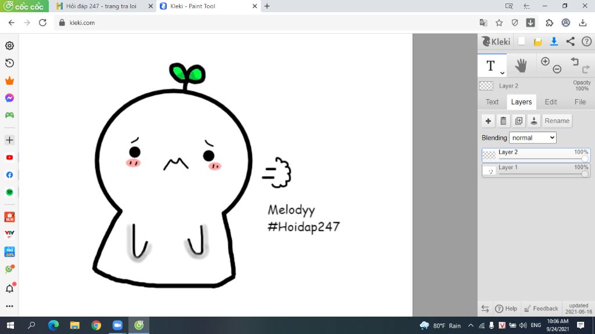The image size is (595, 334).
Task: Open sidebar history clock icon
Action: (9, 63)
